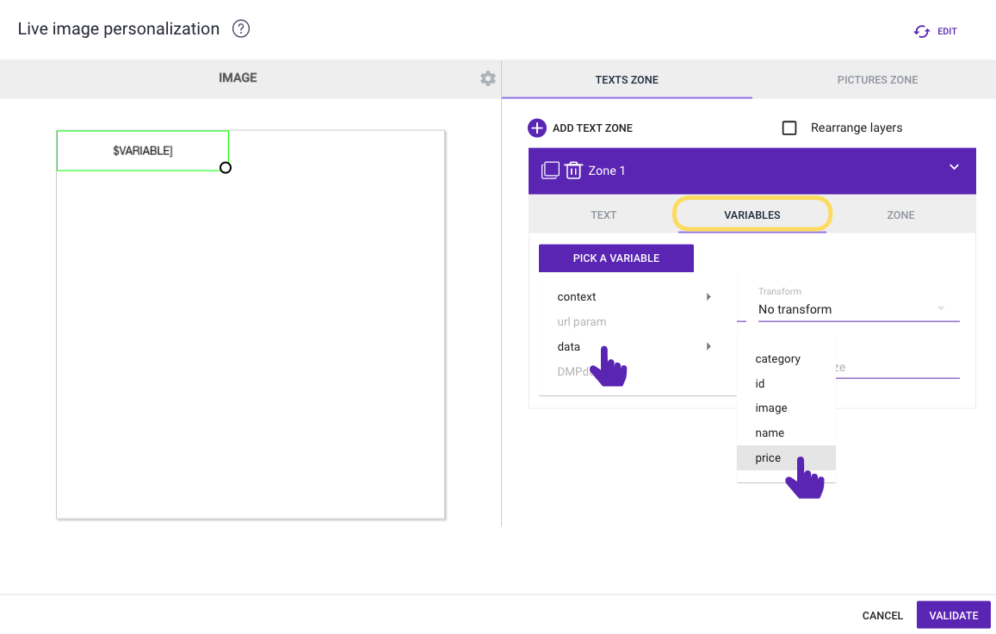Click the Zone 1 header title
This screenshot has width=996, height=634.
607,171
